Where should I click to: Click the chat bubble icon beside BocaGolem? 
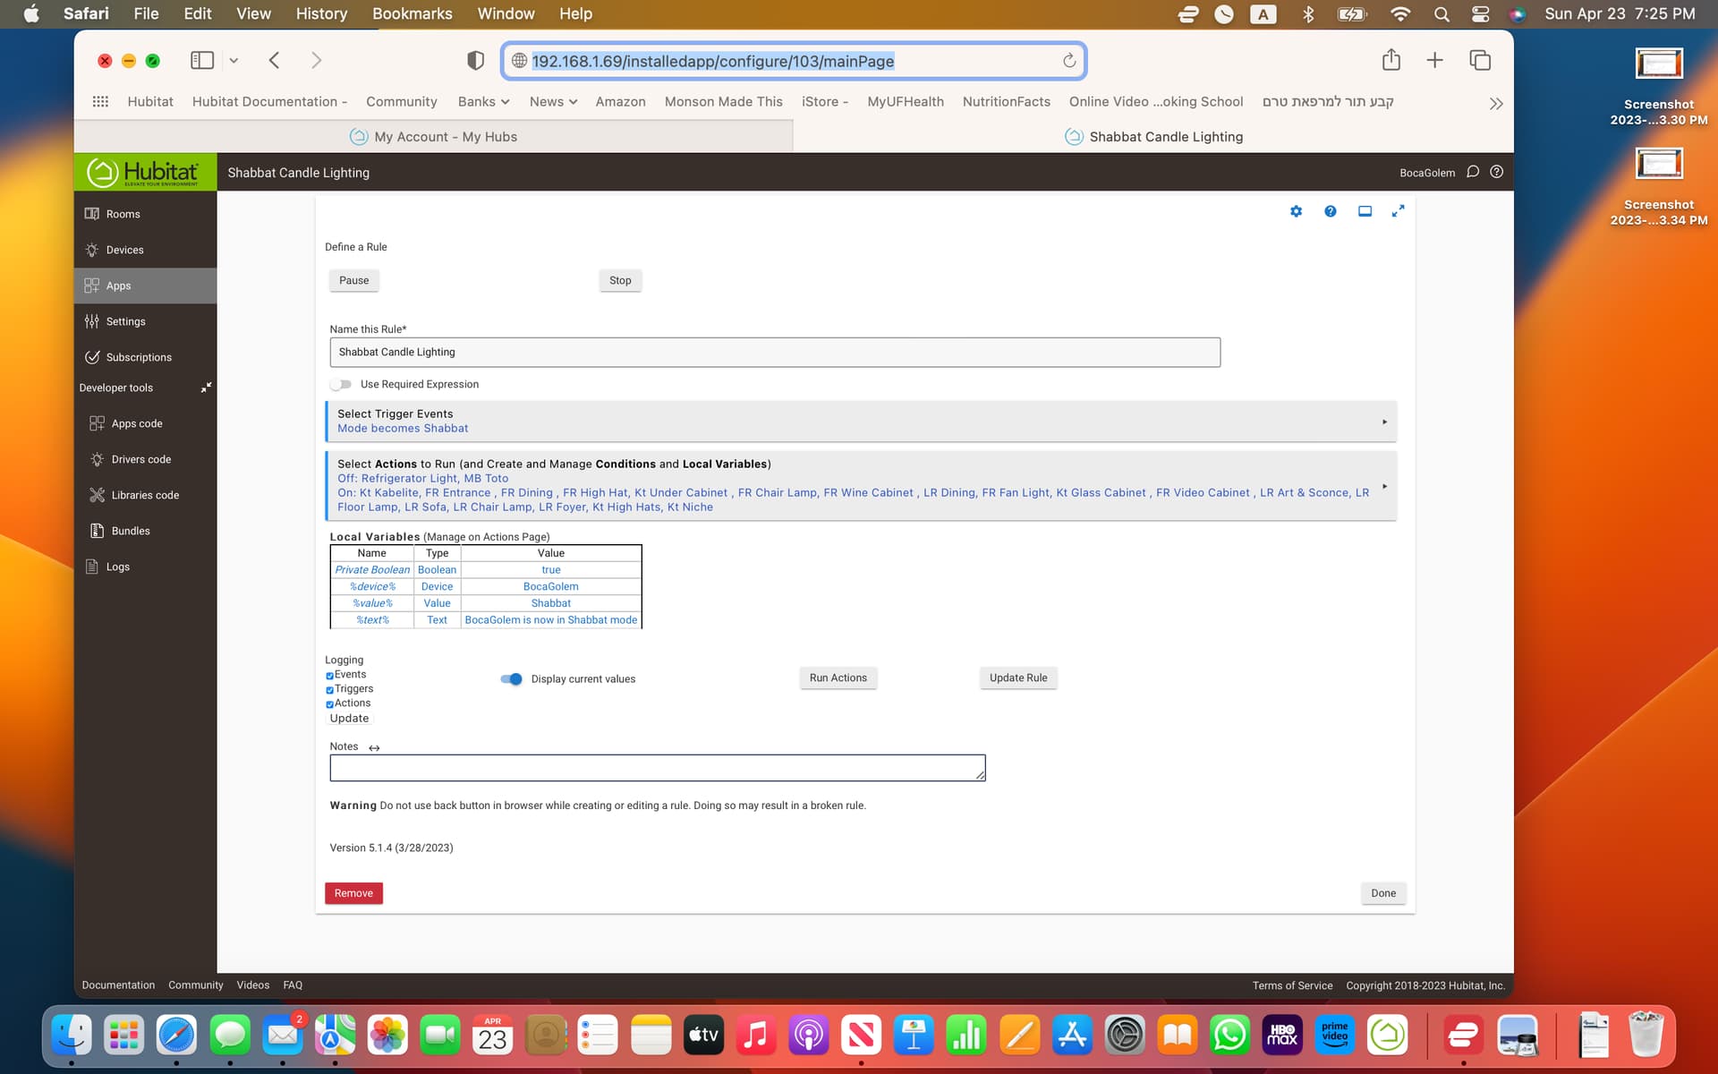click(1473, 172)
